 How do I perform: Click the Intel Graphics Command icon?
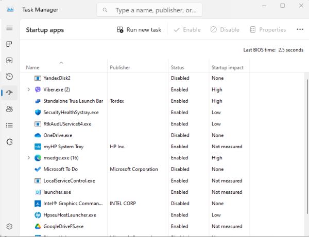click(x=38, y=204)
